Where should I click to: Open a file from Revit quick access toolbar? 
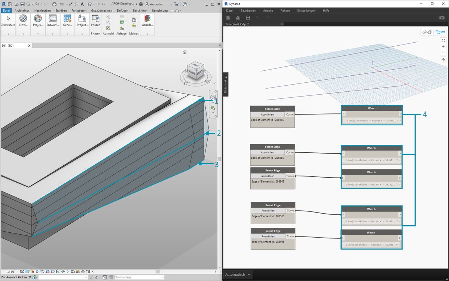pos(17,4)
